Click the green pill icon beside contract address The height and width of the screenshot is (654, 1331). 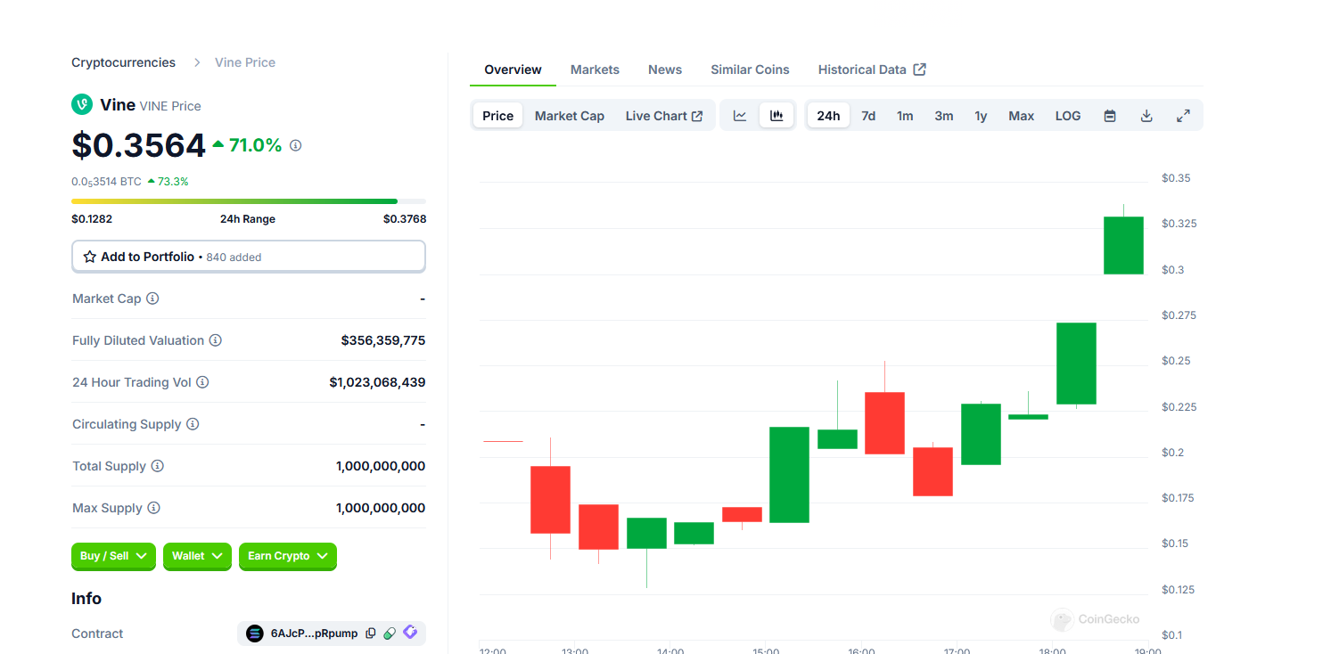[x=390, y=634]
